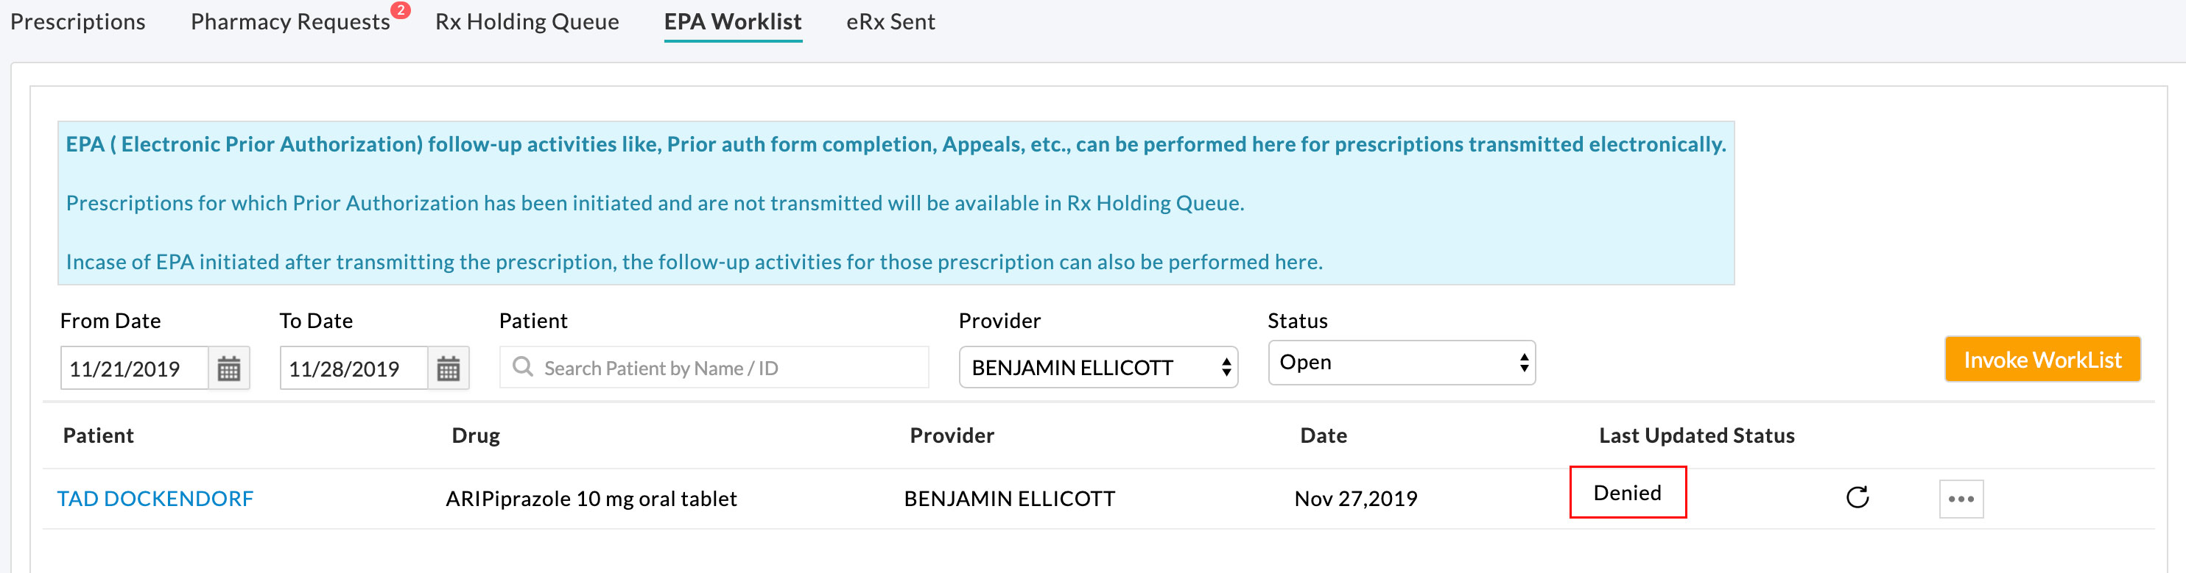
Task: Switch to the Pharmacy Requests tab
Action: point(290,22)
